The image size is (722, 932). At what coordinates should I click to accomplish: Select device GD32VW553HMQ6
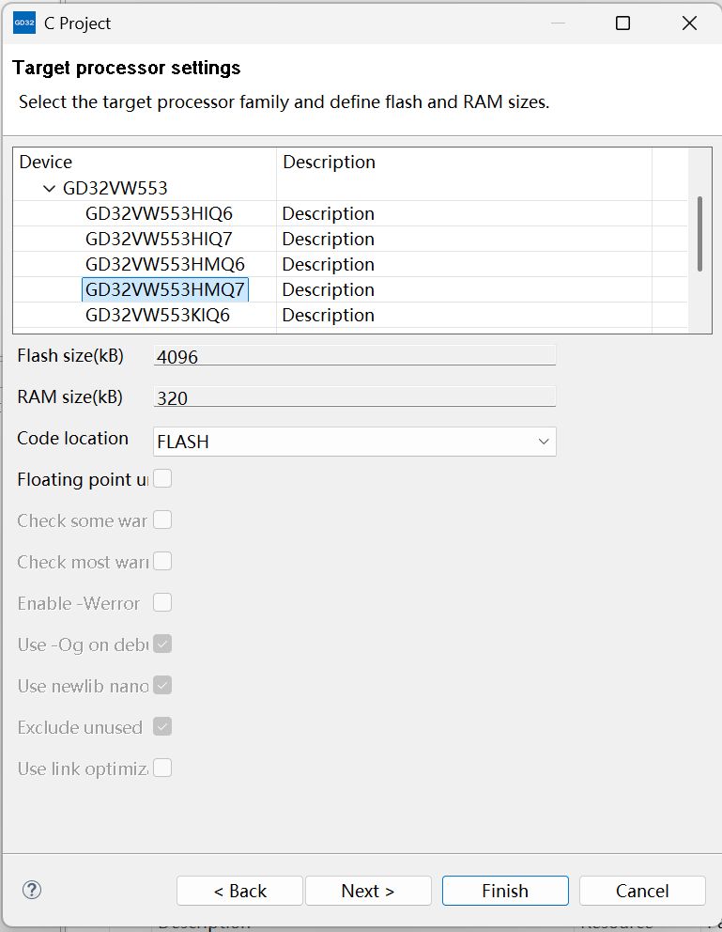(165, 265)
